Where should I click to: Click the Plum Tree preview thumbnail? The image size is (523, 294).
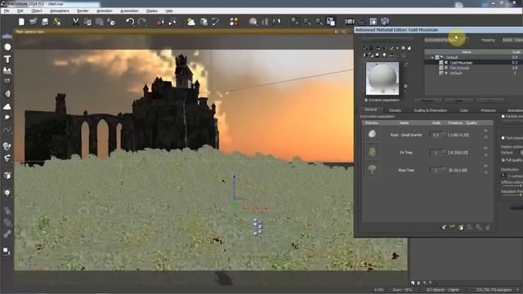372,170
